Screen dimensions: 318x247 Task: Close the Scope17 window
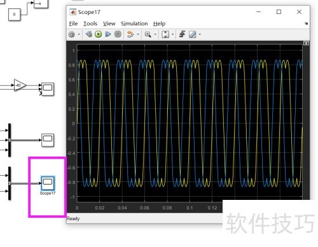tap(299, 12)
